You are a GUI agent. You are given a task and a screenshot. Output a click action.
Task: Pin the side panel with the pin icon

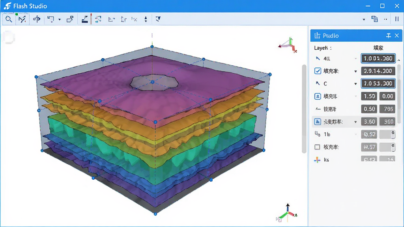point(389,36)
